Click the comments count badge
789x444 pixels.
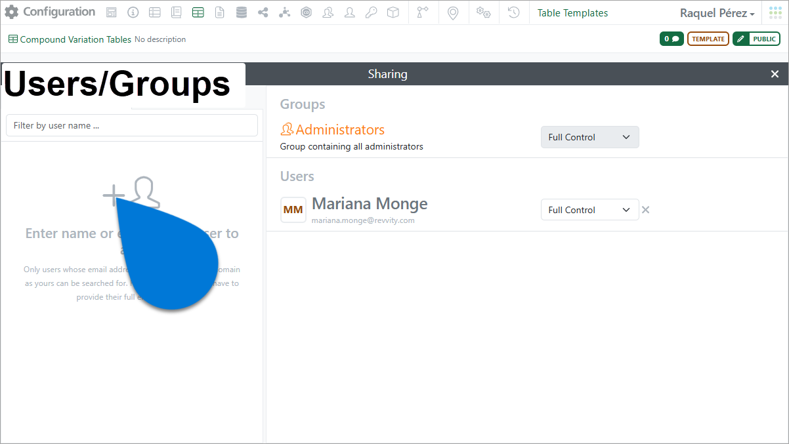pyautogui.click(x=672, y=39)
